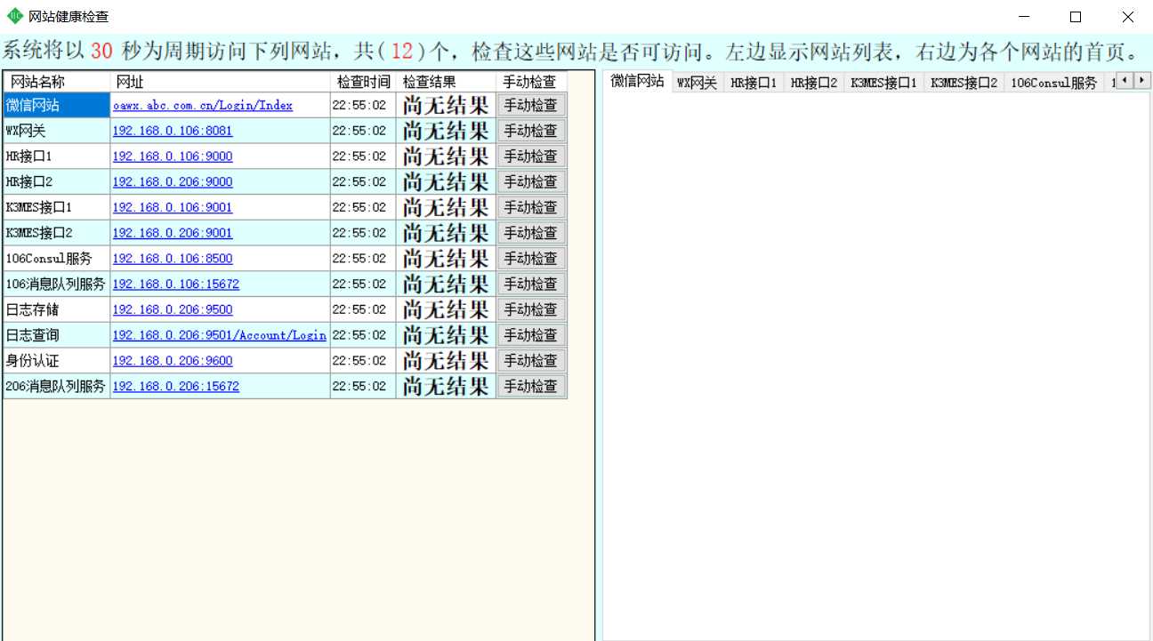Click the 手动检查 column header
The height and width of the screenshot is (641, 1153).
pyautogui.click(x=531, y=82)
